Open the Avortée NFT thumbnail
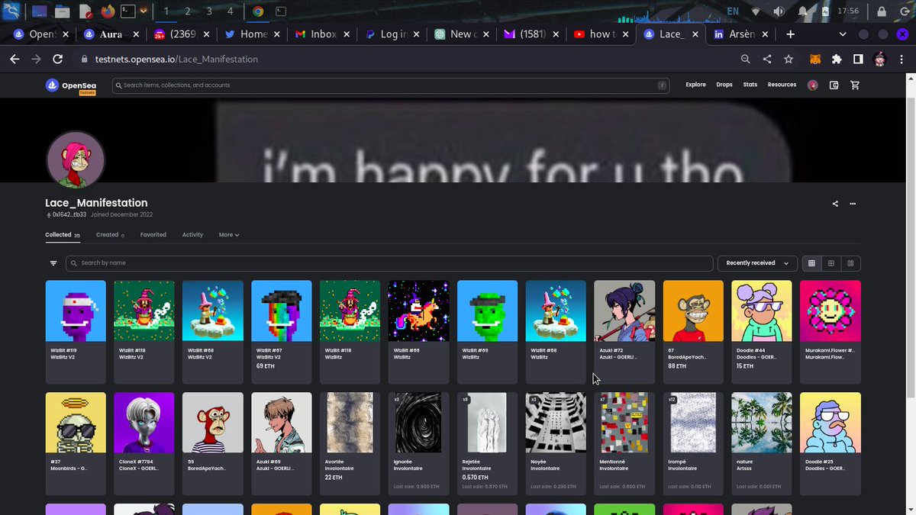916x515 pixels. click(350, 423)
